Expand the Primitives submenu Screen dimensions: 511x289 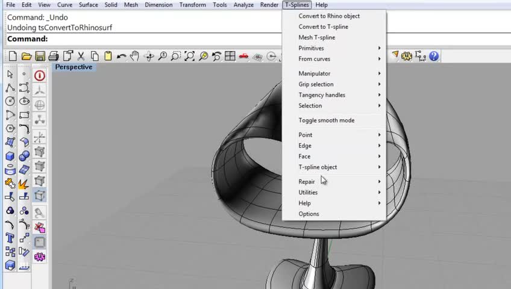coord(334,48)
